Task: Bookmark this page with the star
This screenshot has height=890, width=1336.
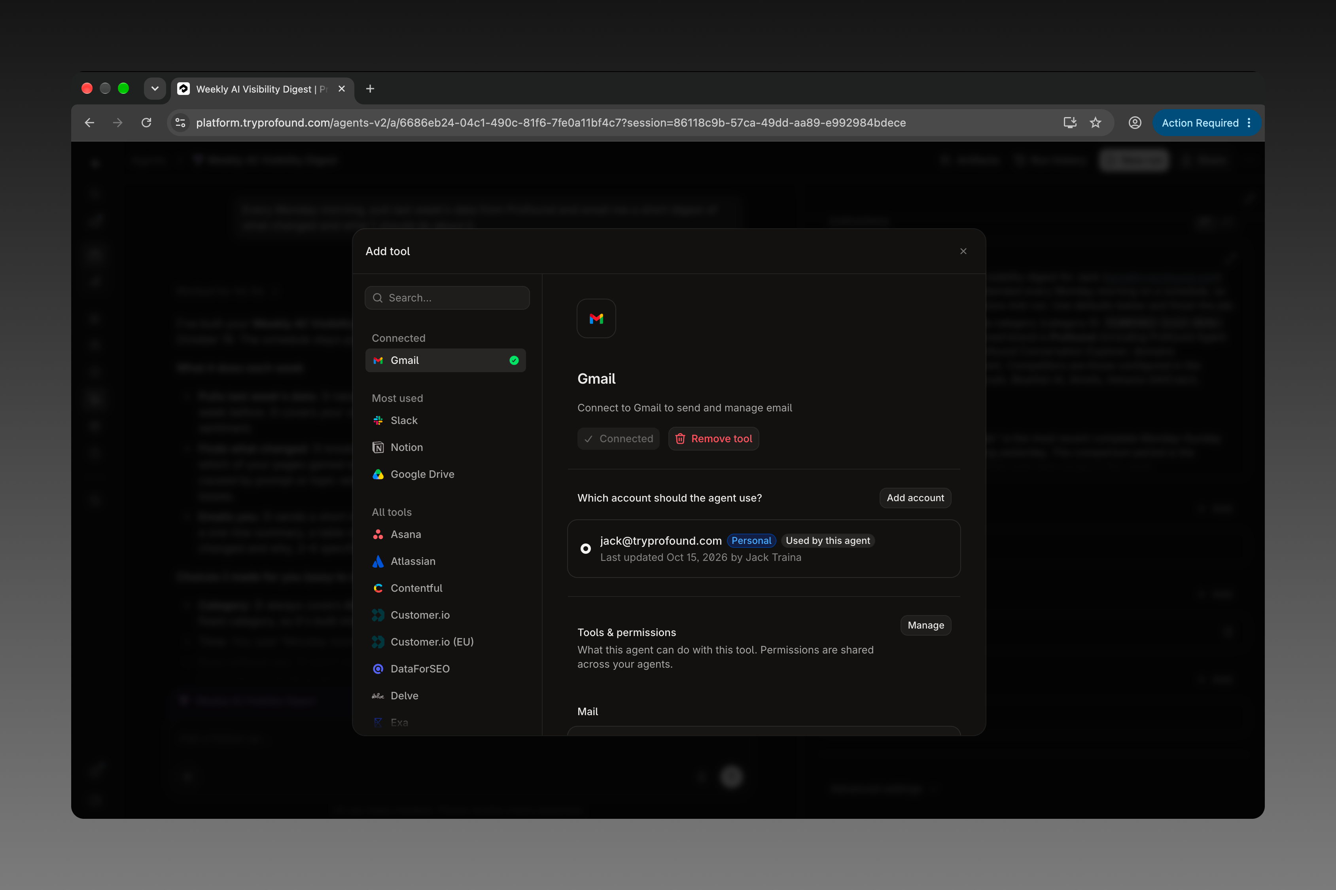Action: (1096, 123)
